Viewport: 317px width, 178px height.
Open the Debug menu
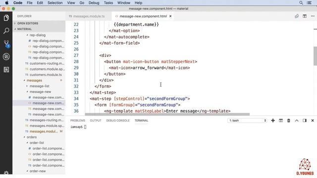pos(94,2)
